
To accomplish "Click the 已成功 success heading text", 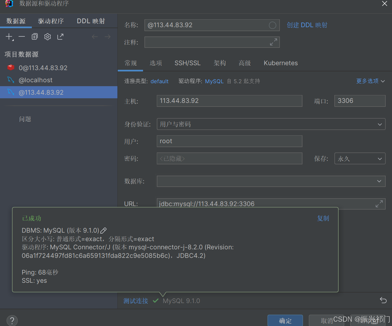I will click(x=31, y=218).
